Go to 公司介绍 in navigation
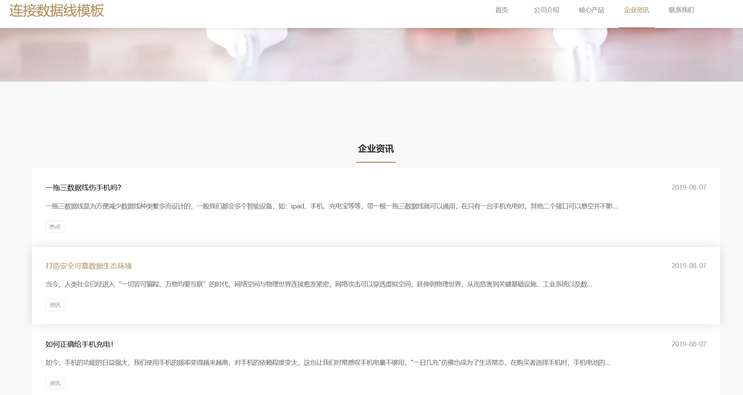This screenshot has height=395, width=743. pos(546,10)
